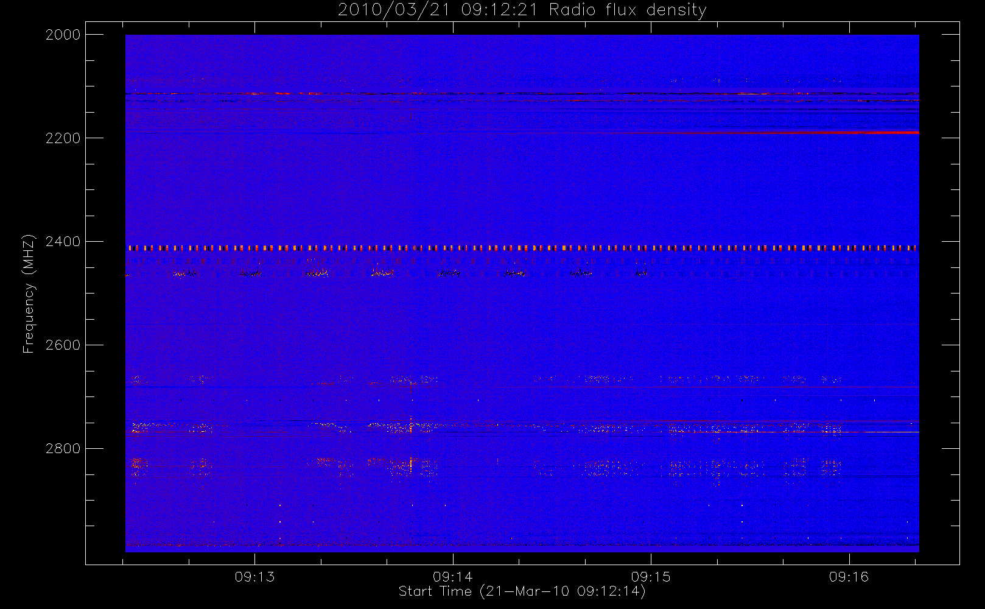Click the 09:13 time tick label
The width and height of the screenshot is (985, 609).
click(254, 577)
